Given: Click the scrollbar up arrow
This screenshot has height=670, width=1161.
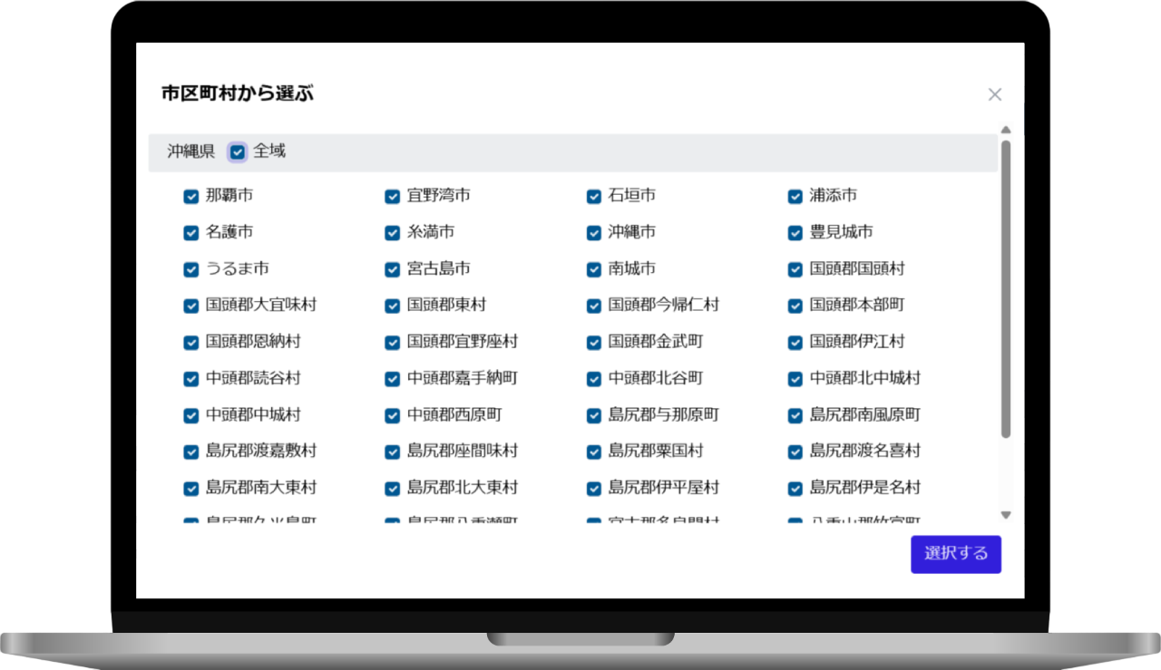Looking at the screenshot, I should click(1005, 130).
